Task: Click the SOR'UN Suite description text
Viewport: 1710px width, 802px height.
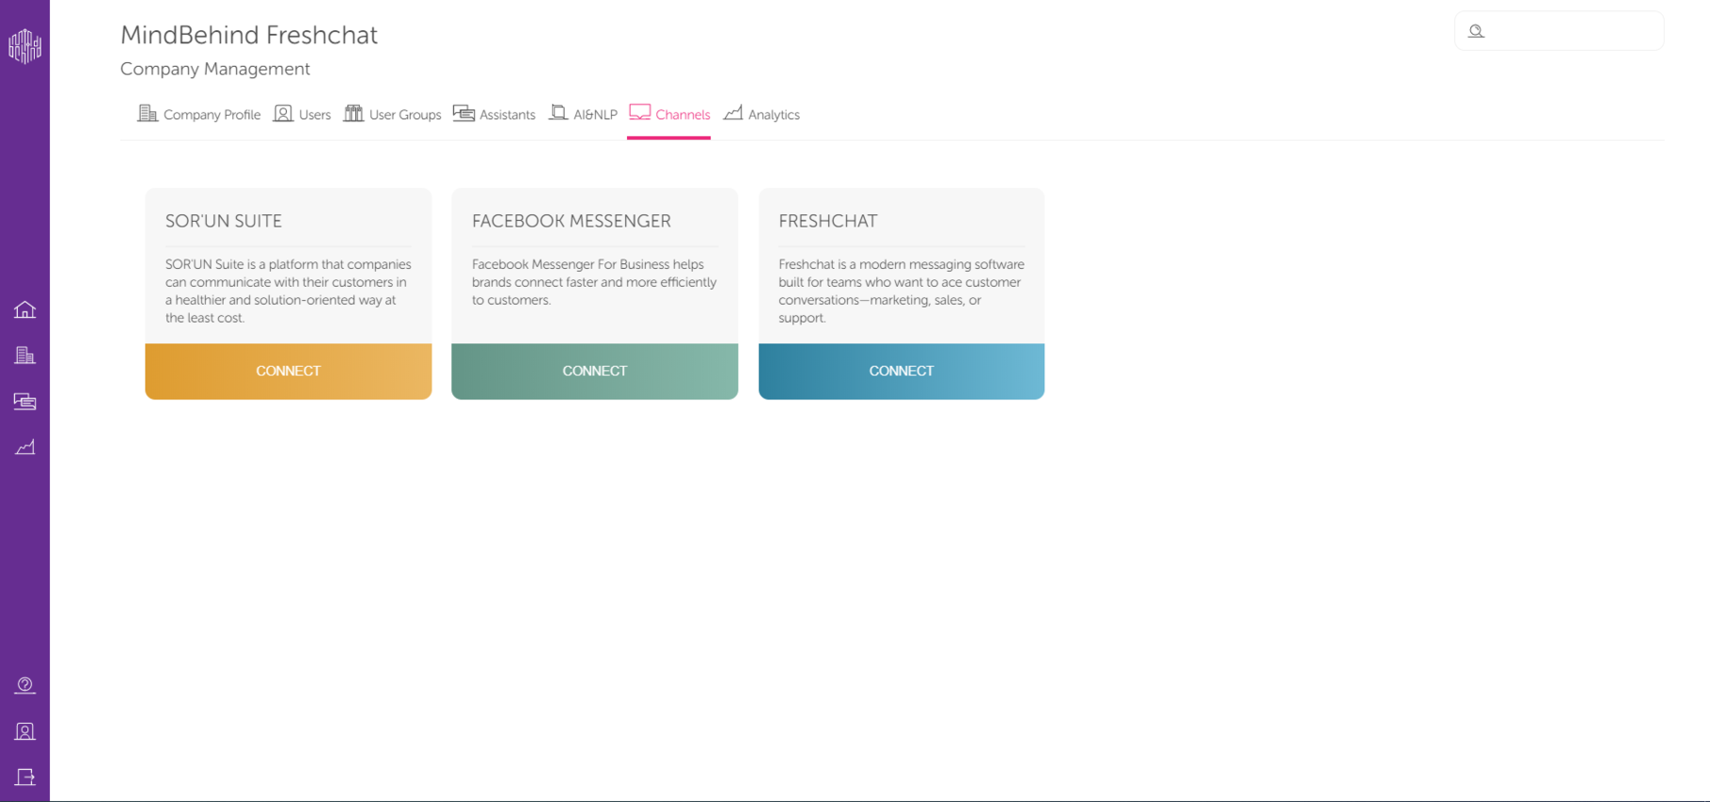Action: click(x=288, y=291)
